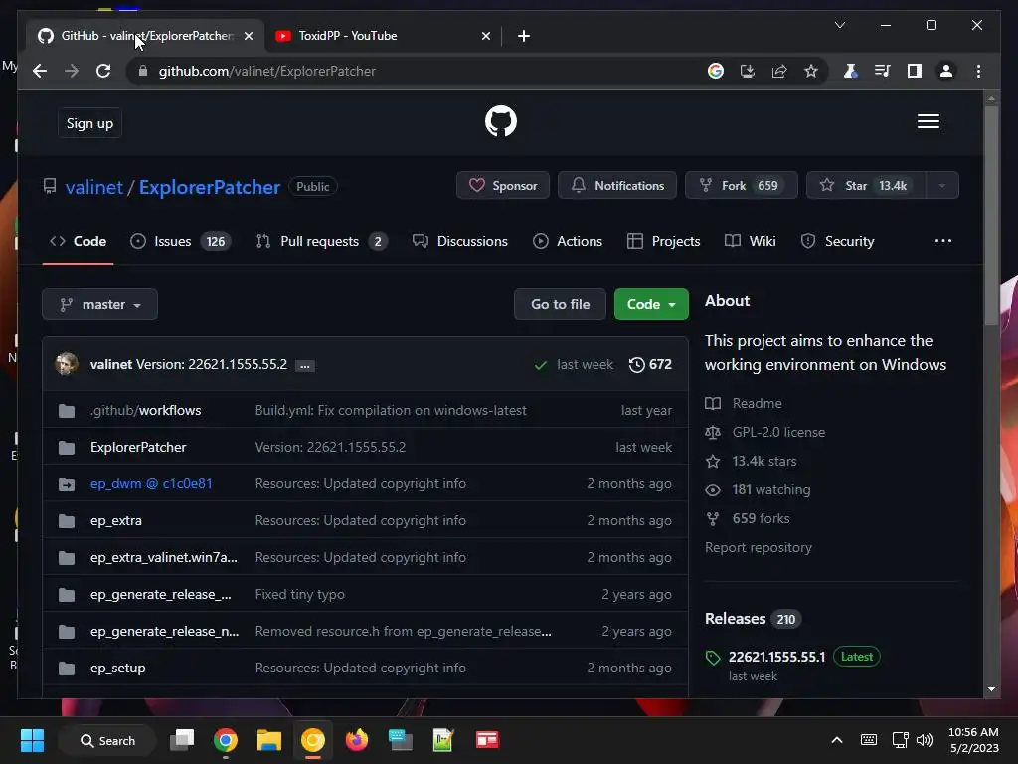The width and height of the screenshot is (1018, 764).
Task: Click the install app icon in address bar
Action: (748, 71)
